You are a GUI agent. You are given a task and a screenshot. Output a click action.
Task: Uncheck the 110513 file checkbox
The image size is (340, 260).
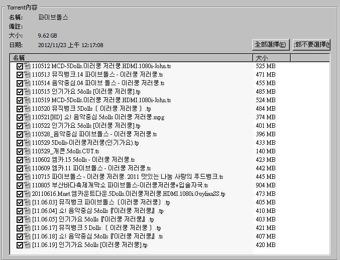pyautogui.click(x=20, y=75)
